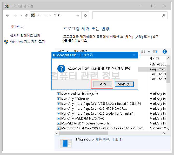174x155 pixels.
Task: Select MAOnMultiWebSafer_STD entry
Action: coord(79,94)
